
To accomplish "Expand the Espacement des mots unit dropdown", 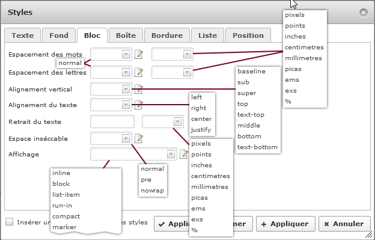I will [x=187, y=54].
